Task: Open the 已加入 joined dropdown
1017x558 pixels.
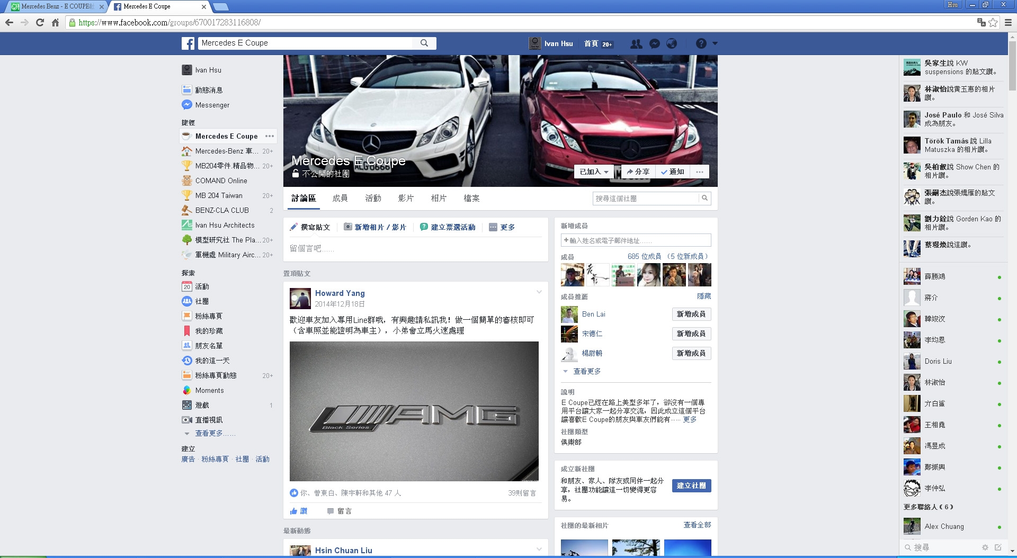Action: click(593, 172)
